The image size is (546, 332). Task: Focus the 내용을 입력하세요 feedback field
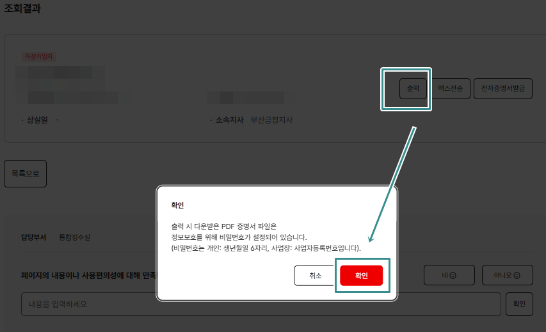click(x=261, y=304)
